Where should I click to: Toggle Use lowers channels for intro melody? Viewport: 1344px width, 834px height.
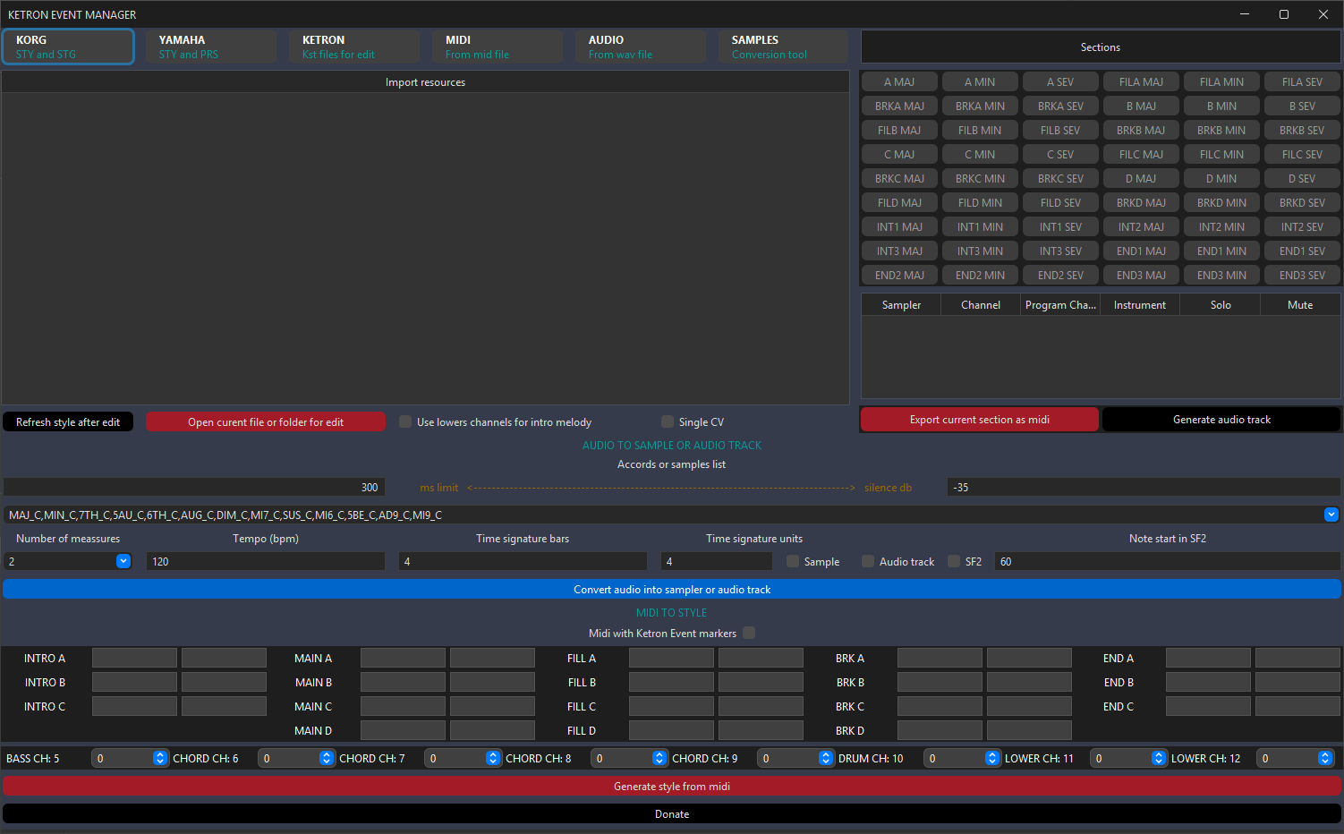(x=405, y=421)
